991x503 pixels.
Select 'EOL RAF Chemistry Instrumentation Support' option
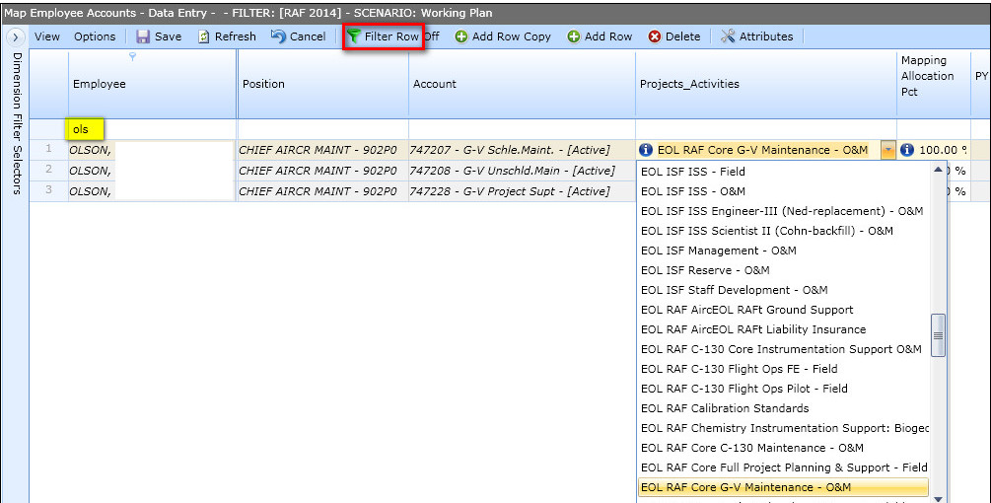click(x=784, y=428)
